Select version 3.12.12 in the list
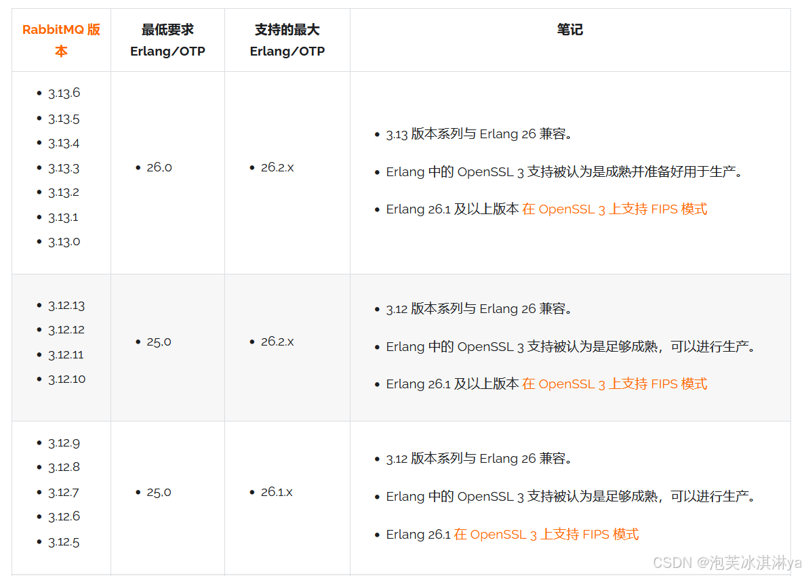 pos(66,329)
